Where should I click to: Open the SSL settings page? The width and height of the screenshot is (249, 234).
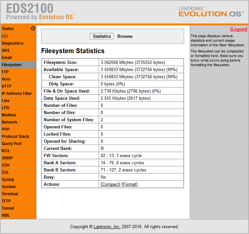[19, 172]
